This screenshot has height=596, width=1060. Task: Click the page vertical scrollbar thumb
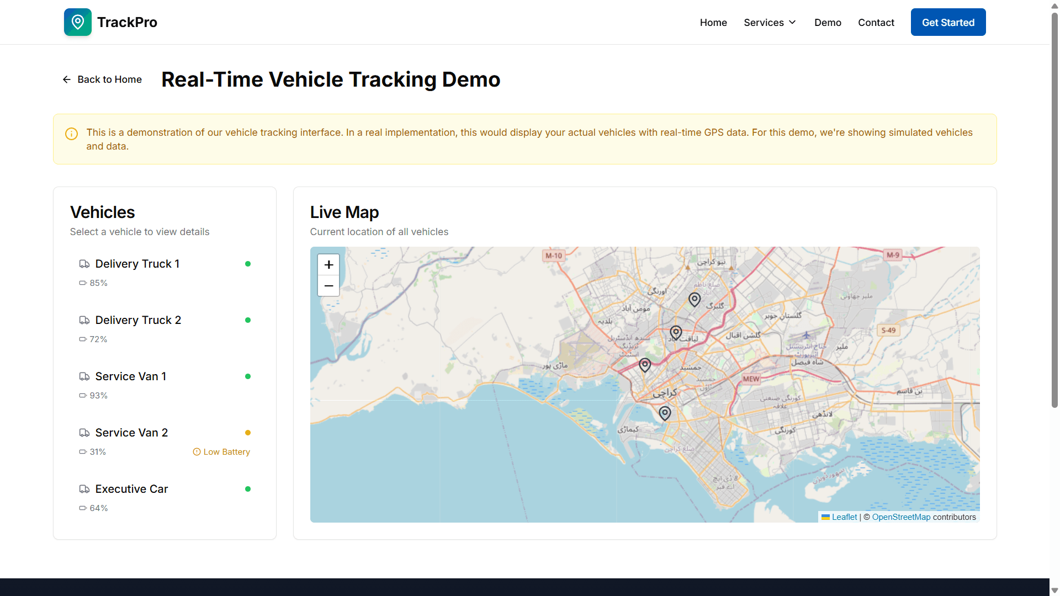point(1054,210)
